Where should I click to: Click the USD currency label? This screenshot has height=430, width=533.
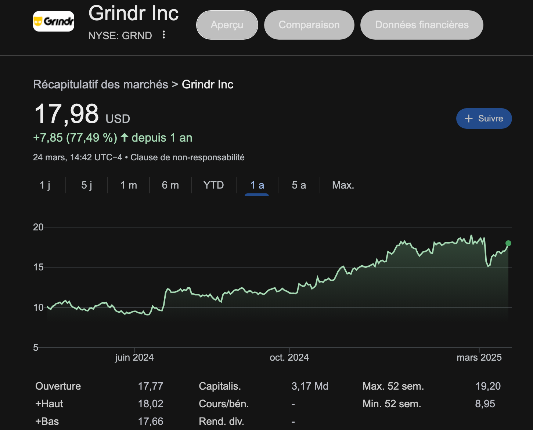coord(118,119)
